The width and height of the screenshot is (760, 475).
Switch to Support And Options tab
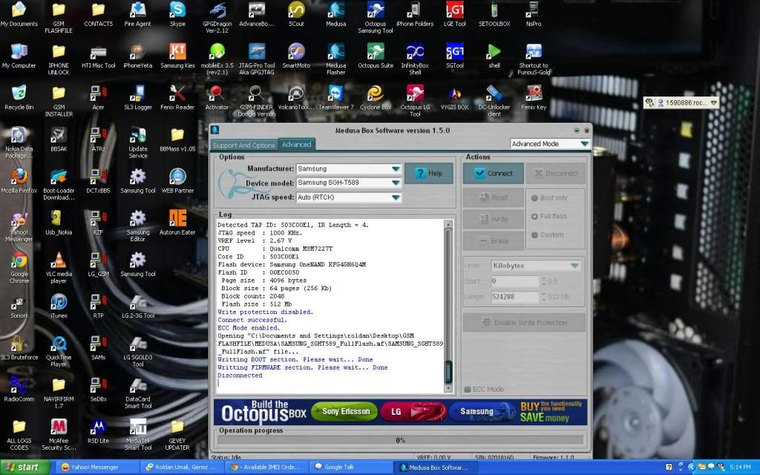click(x=243, y=145)
